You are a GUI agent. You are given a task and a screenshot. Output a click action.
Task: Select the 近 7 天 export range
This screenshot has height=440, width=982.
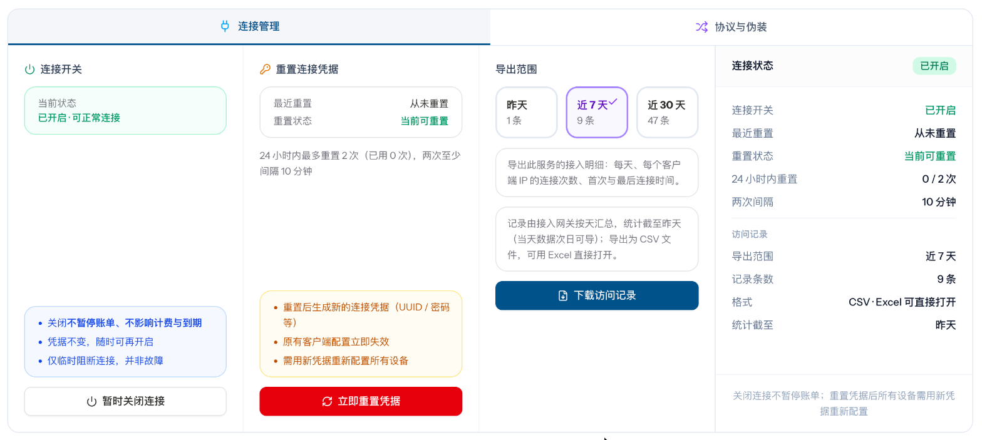597,112
